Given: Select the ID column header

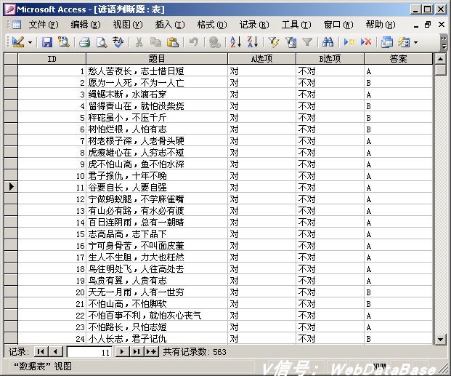Looking at the screenshot, I should (x=52, y=59).
